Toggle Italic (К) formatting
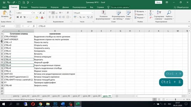Screen dimensions: 191x107 pos(21,17)
